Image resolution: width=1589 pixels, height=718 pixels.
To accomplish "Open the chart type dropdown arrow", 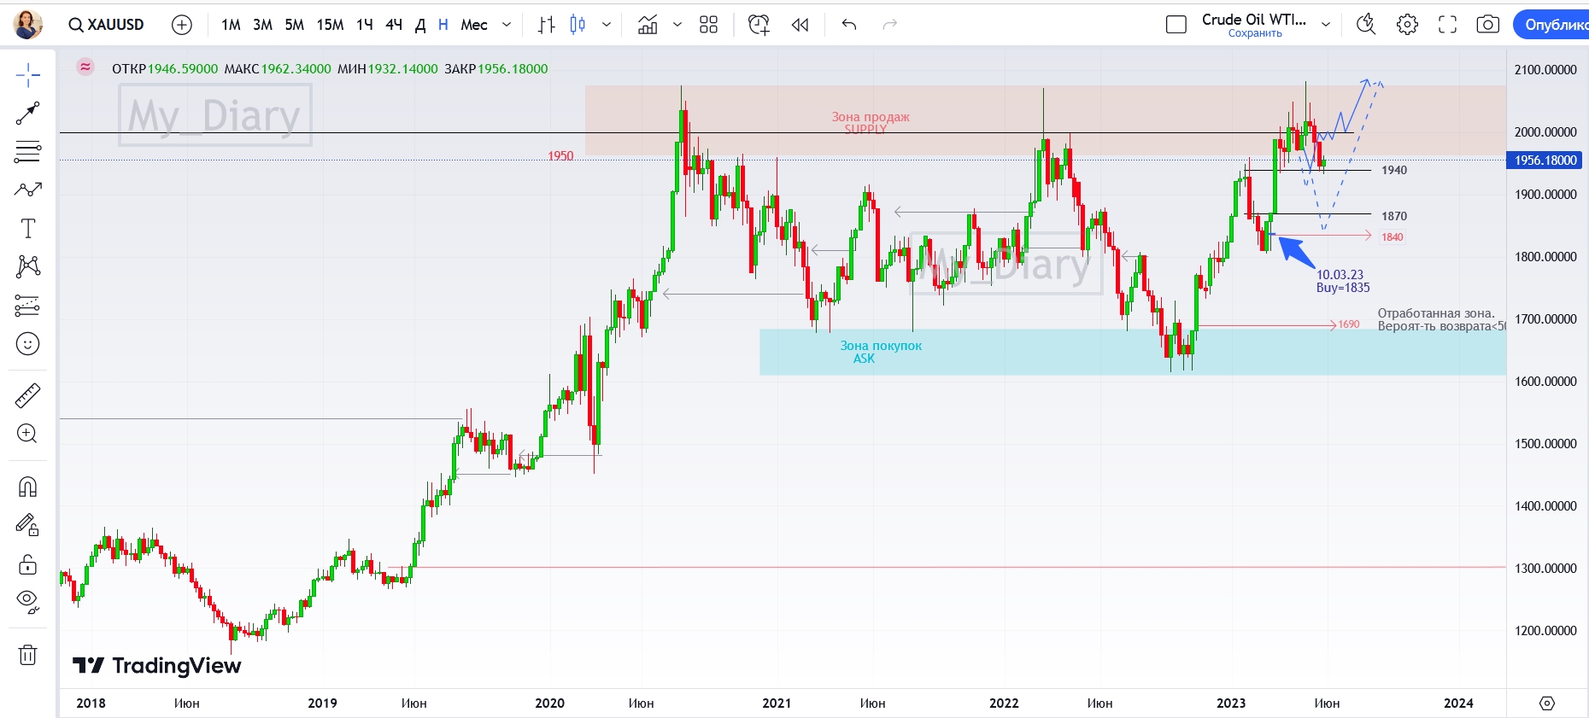I will (x=607, y=25).
